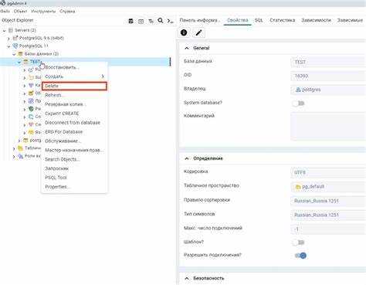The height and width of the screenshot is (285, 366).
Task: Collapse the TEST database node
Action: [x=19, y=62]
